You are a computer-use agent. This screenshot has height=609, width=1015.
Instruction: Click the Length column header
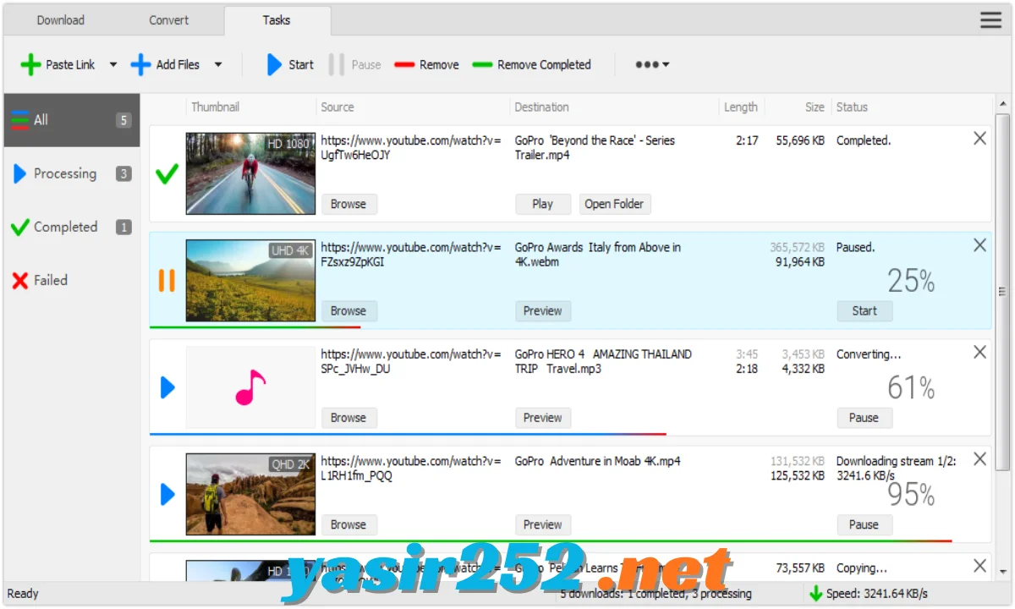coord(741,107)
